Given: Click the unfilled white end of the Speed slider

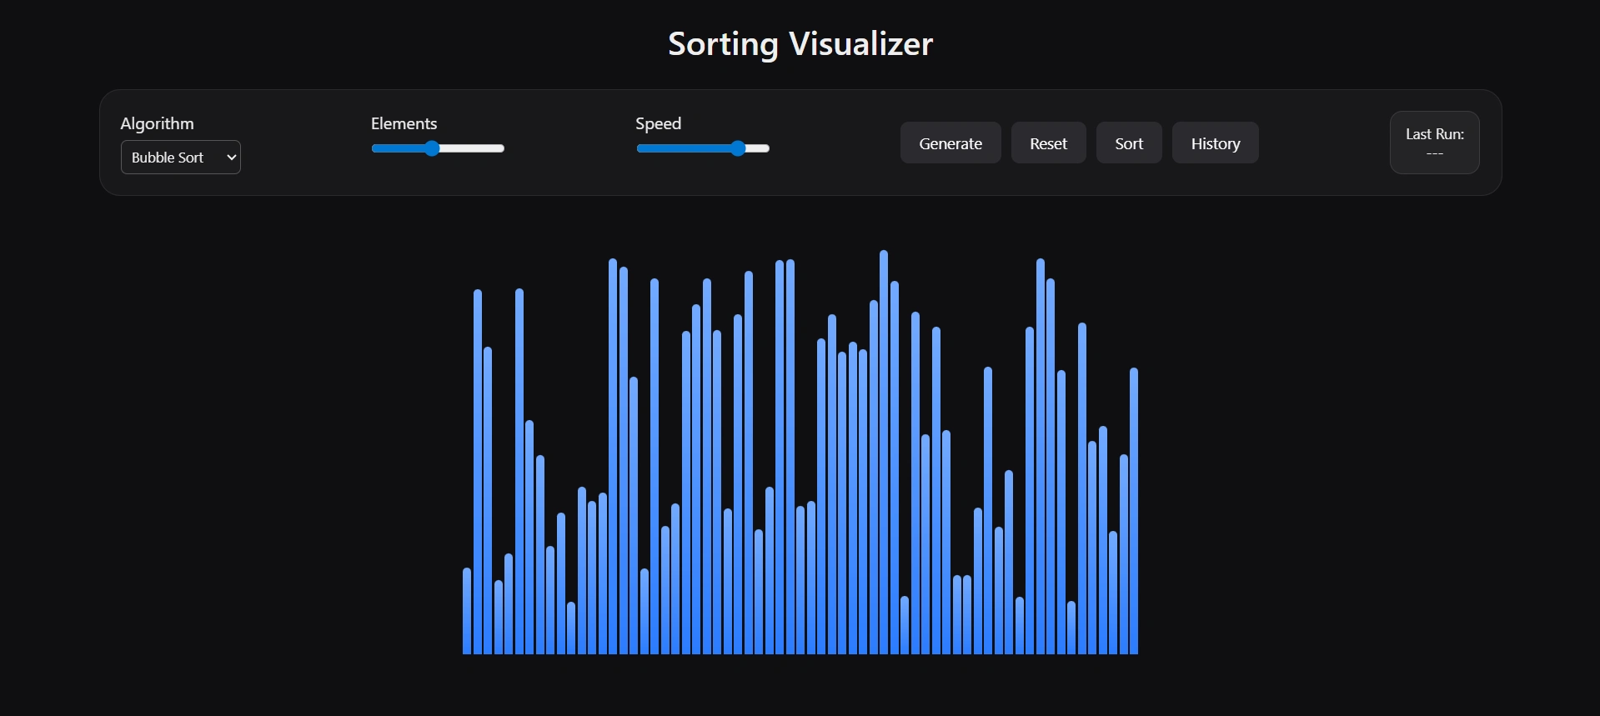Looking at the screenshot, I should pos(759,148).
